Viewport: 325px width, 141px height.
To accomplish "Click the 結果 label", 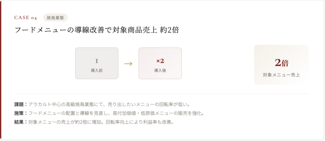I will pyautogui.click(x=19, y=122).
